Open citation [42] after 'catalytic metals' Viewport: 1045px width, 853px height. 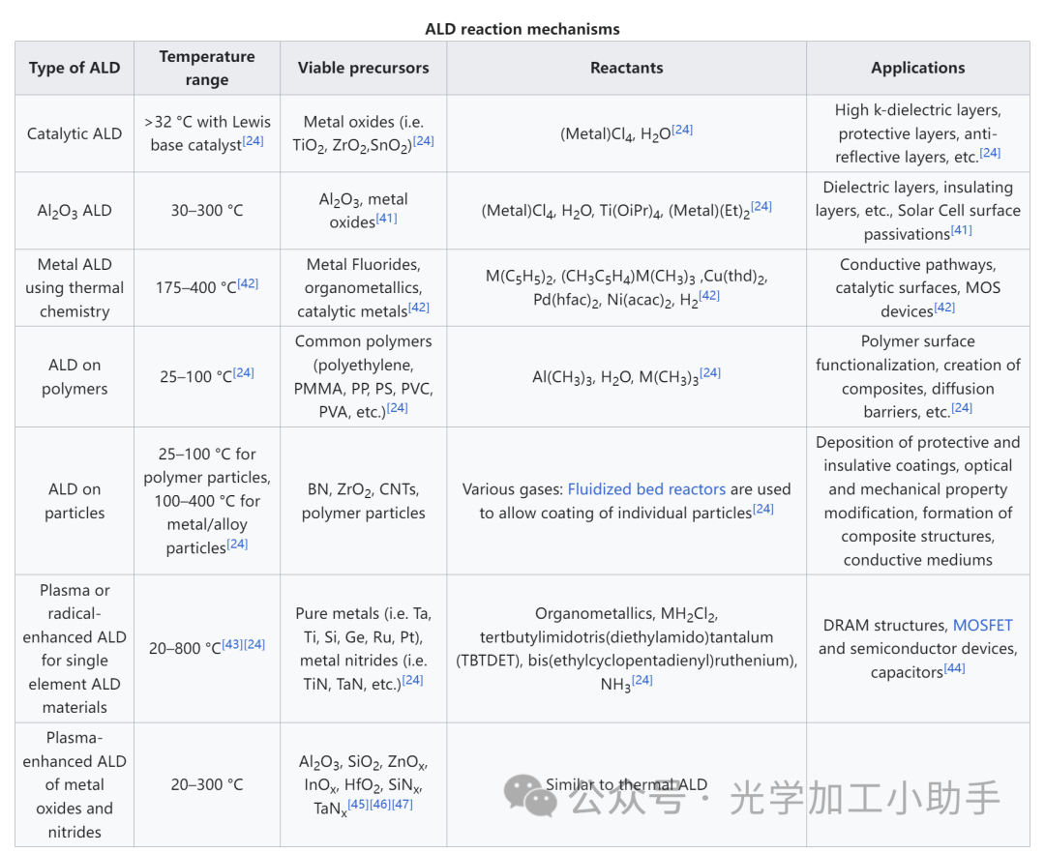click(419, 307)
